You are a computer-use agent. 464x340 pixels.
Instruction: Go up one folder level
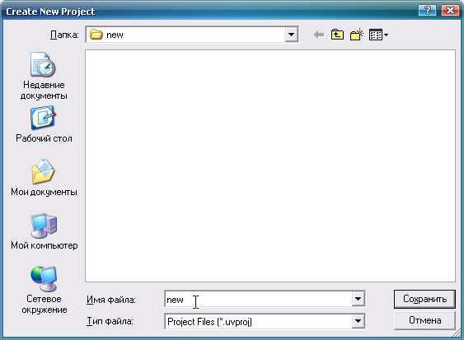pos(337,35)
